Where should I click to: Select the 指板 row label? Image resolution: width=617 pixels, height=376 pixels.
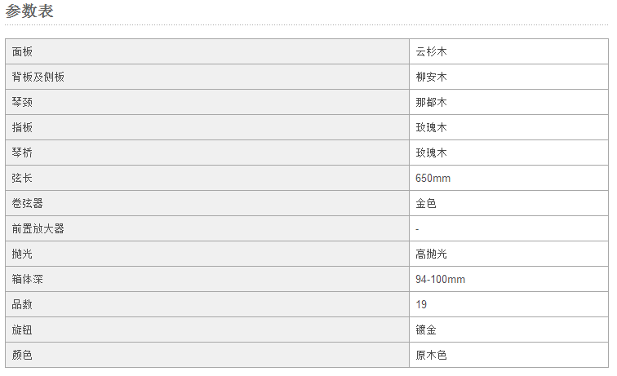point(22,127)
